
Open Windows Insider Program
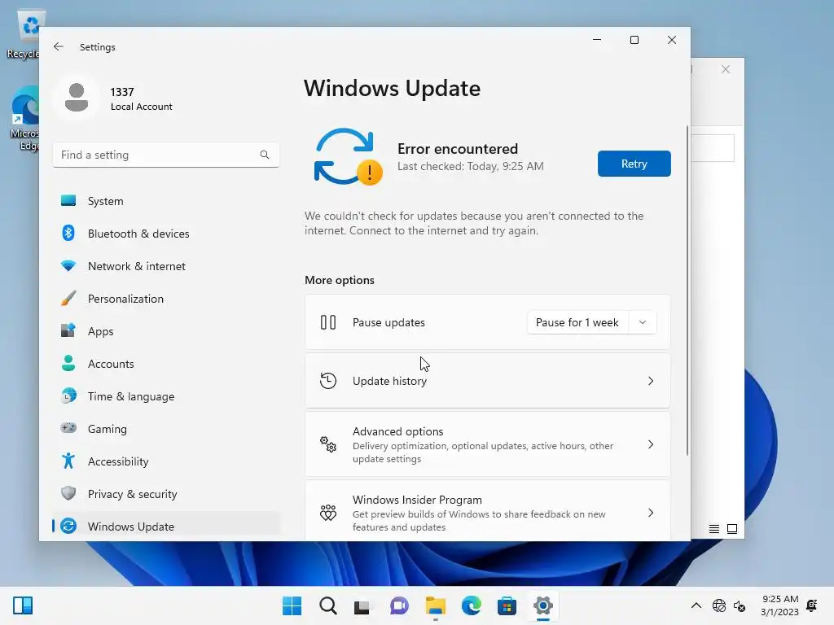487,511
